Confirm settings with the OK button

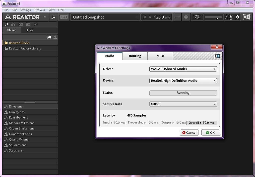pyautogui.click(x=210, y=133)
